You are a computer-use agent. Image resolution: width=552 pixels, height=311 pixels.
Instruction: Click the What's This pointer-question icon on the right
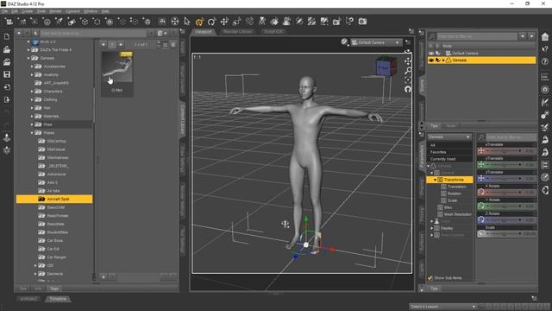(545, 49)
